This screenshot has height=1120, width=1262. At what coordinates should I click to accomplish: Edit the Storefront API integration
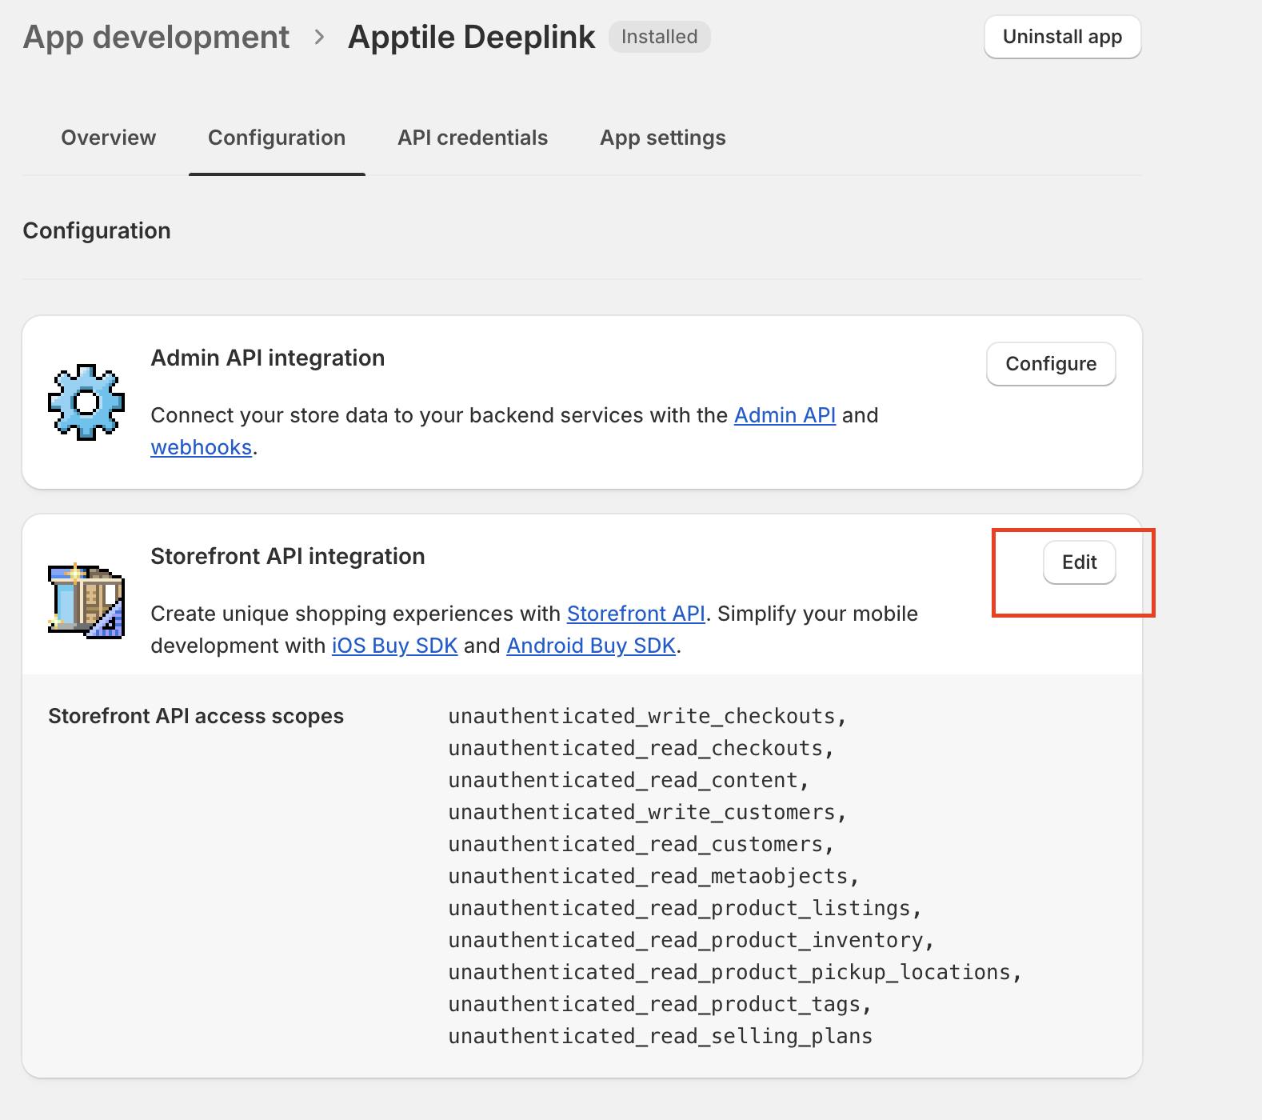point(1079,562)
